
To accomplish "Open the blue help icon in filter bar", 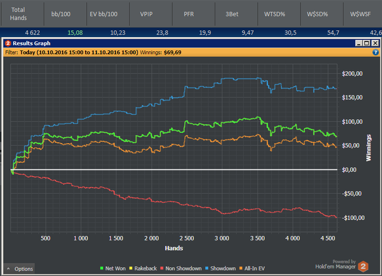I will tap(375, 52).
